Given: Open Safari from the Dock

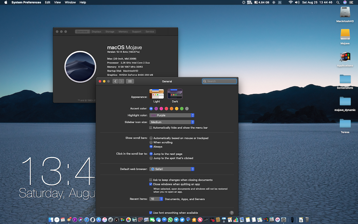Looking at the screenshot, I should click(x=87, y=220).
